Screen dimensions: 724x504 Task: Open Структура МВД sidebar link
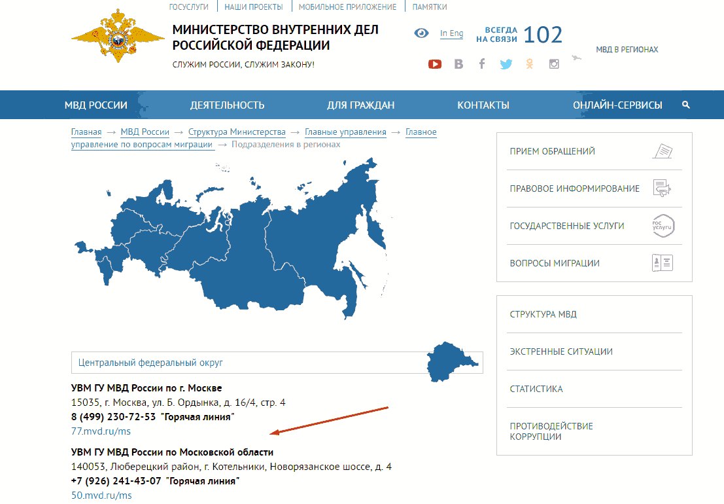click(x=543, y=314)
